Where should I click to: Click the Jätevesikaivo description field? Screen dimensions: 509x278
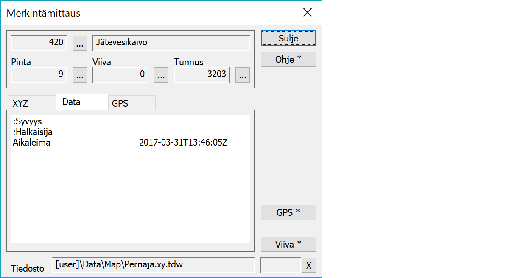(x=171, y=43)
